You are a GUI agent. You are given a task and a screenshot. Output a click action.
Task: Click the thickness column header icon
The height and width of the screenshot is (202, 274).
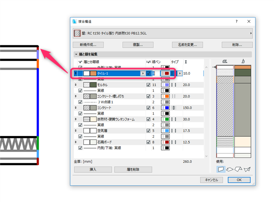pyautogui.click(x=186, y=62)
